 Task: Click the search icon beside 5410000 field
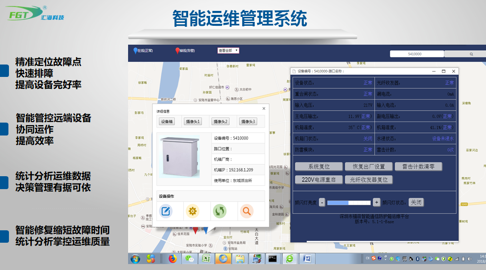point(471,54)
